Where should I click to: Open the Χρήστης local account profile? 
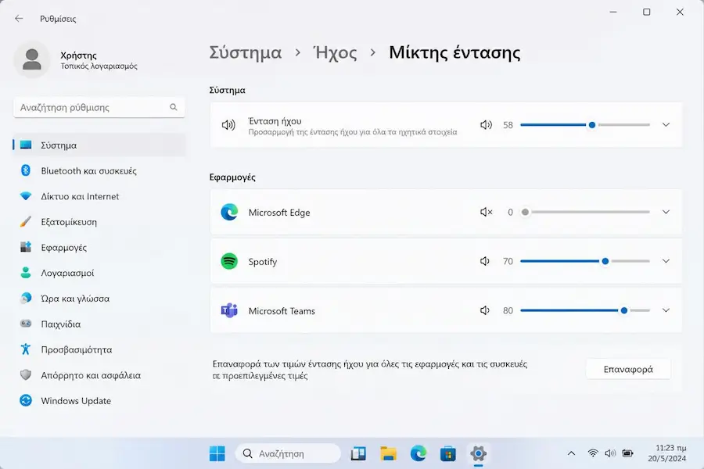coord(77,60)
